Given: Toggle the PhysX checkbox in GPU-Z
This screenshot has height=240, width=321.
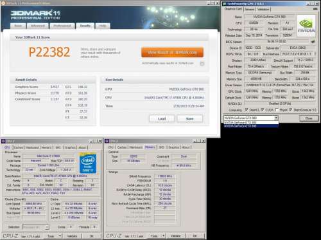Looking at the screenshot, I should click(x=277, y=110).
